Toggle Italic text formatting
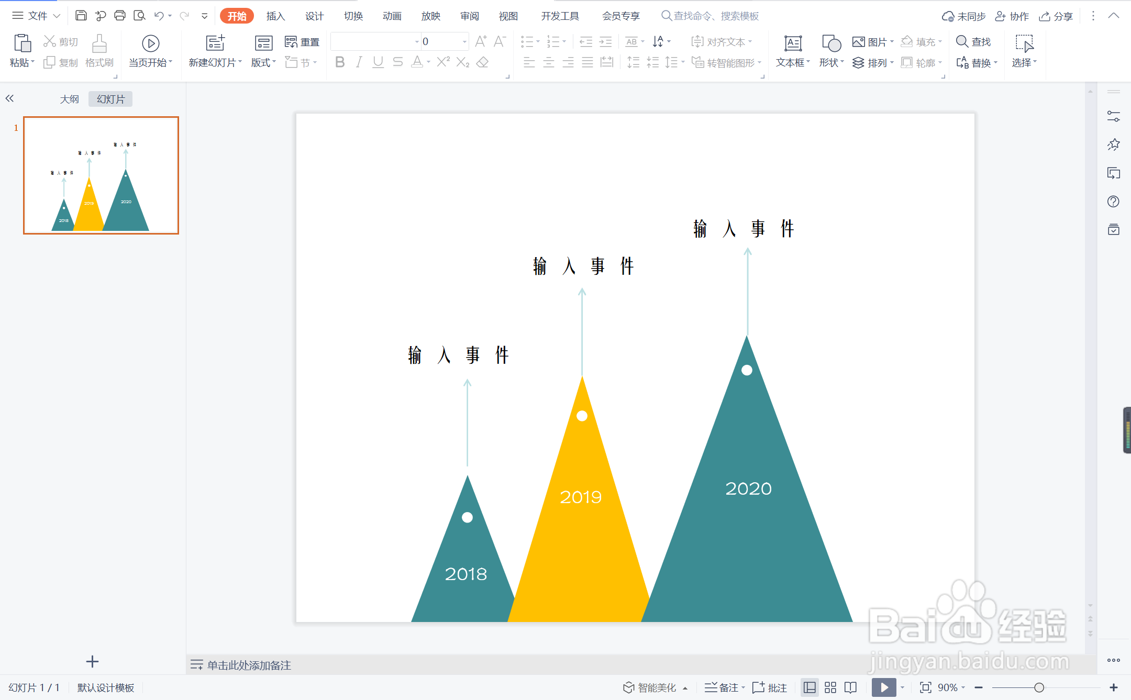The height and width of the screenshot is (700, 1131). pyautogui.click(x=359, y=62)
